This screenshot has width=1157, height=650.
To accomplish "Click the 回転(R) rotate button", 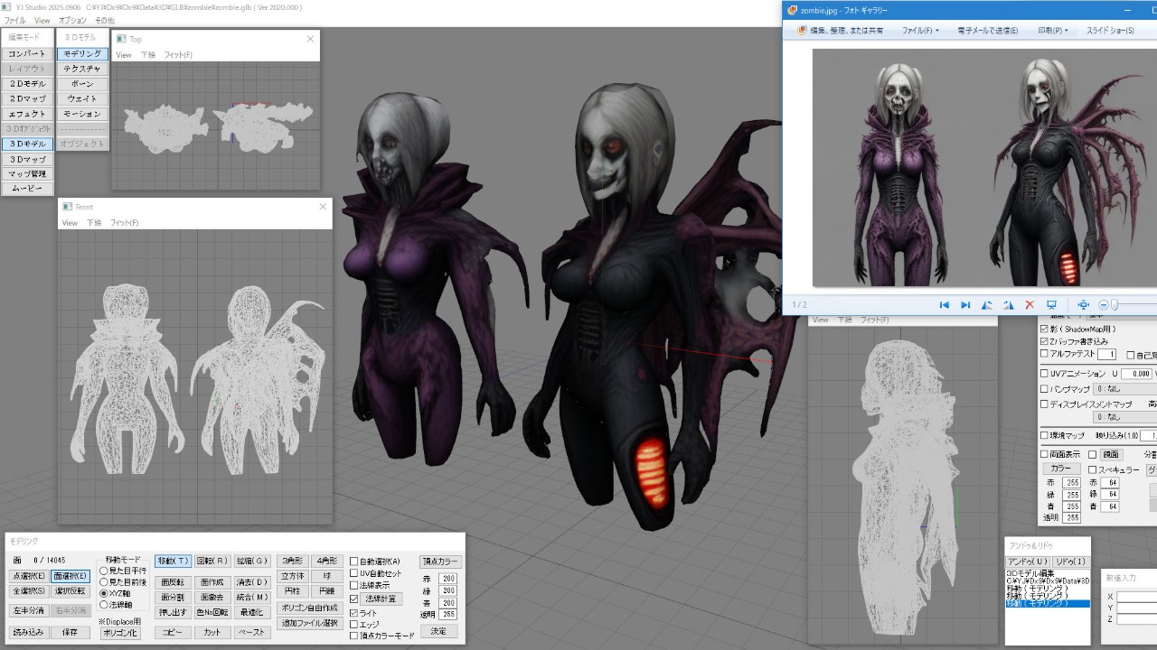I will click(213, 561).
